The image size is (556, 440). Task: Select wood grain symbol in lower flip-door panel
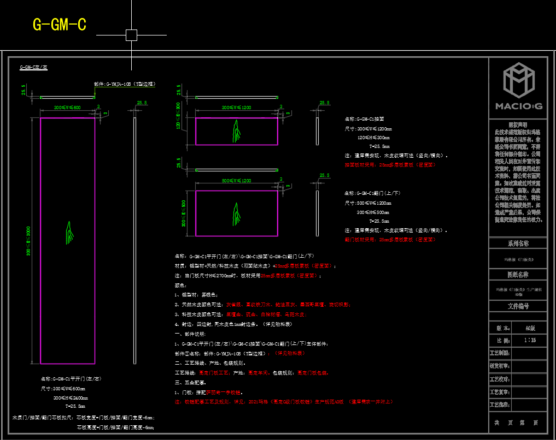point(236,215)
